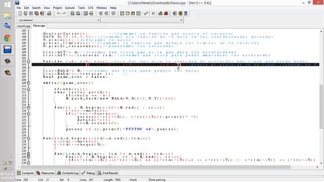Open the Compiler bottom panel tab
Screen dimensions: 324x182
click(x=25, y=173)
